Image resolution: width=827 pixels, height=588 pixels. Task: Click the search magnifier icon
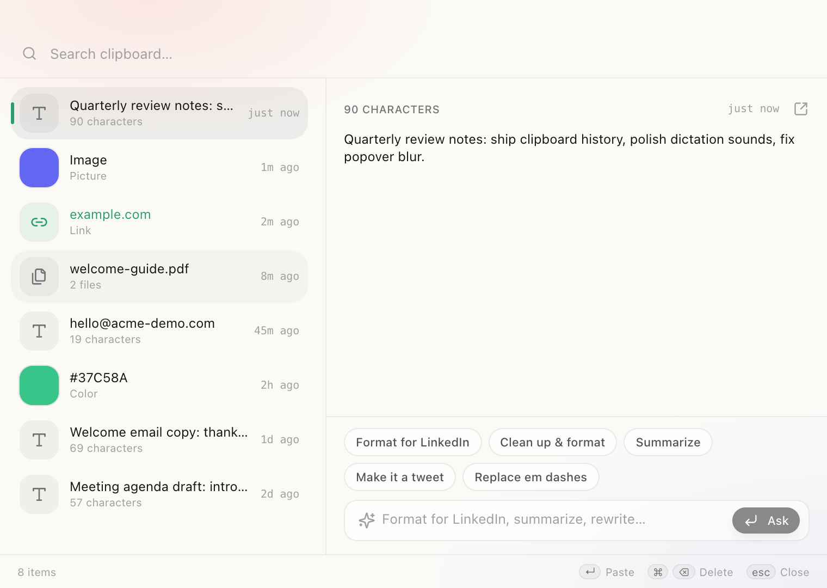(29, 53)
